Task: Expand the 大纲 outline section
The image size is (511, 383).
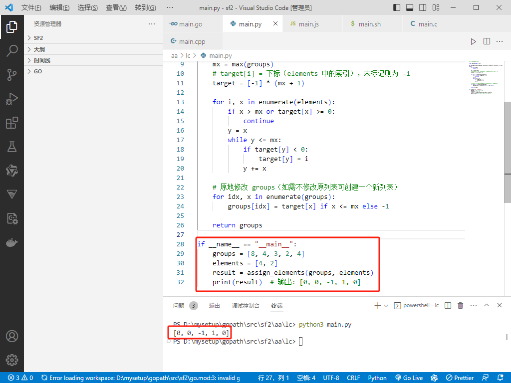Action: click(x=93, y=49)
